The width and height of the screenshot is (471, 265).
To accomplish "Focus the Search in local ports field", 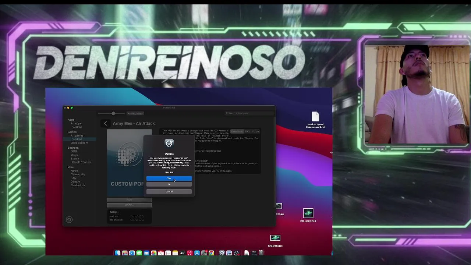I will click(x=249, y=113).
